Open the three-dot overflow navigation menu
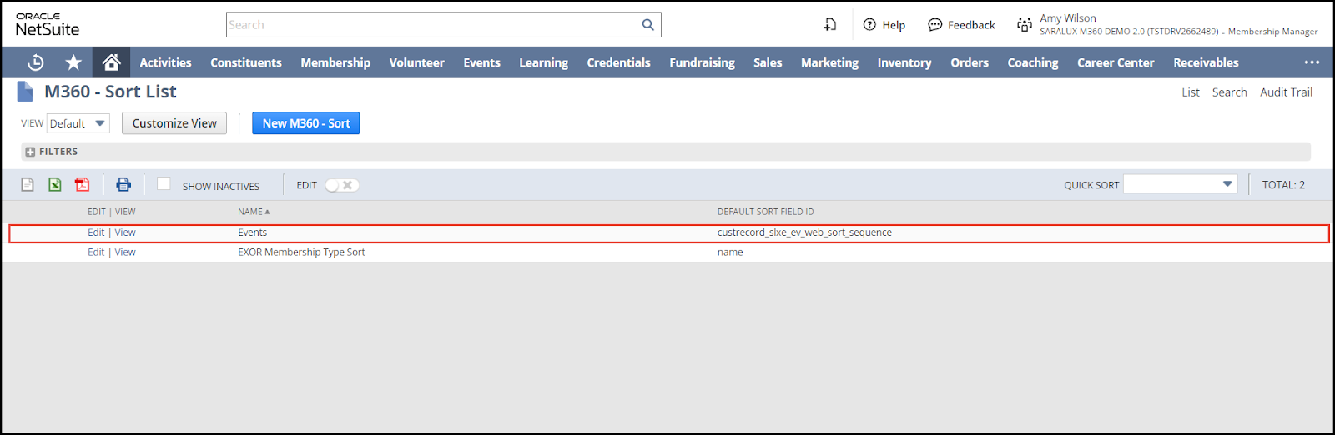The height and width of the screenshot is (435, 1335). click(x=1312, y=62)
